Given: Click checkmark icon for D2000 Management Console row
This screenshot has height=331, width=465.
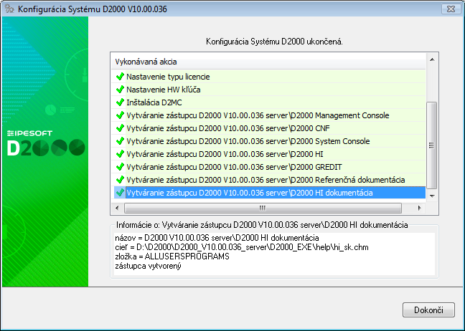Looking at the screenshot, I should click(120, 115).
